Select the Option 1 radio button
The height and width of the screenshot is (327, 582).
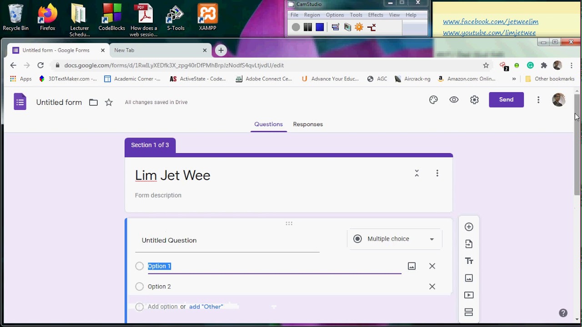click(x=140, y=266)
